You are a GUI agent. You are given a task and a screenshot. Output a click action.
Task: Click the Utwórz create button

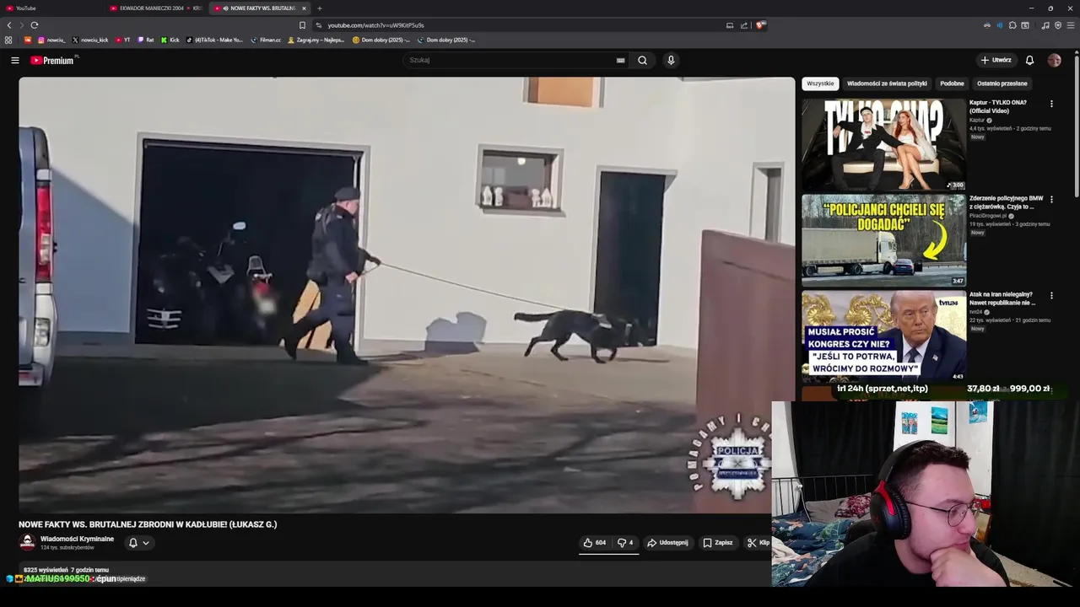click(996, 60)
